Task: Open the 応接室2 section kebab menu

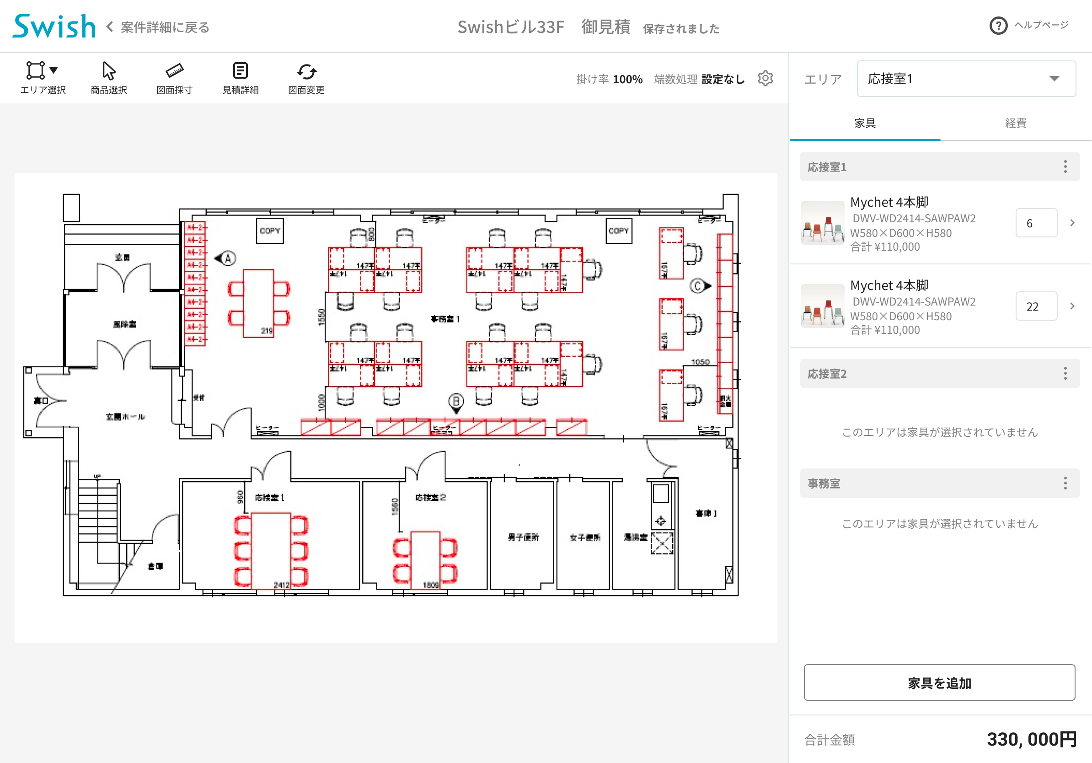Action: coord(1065,373)
